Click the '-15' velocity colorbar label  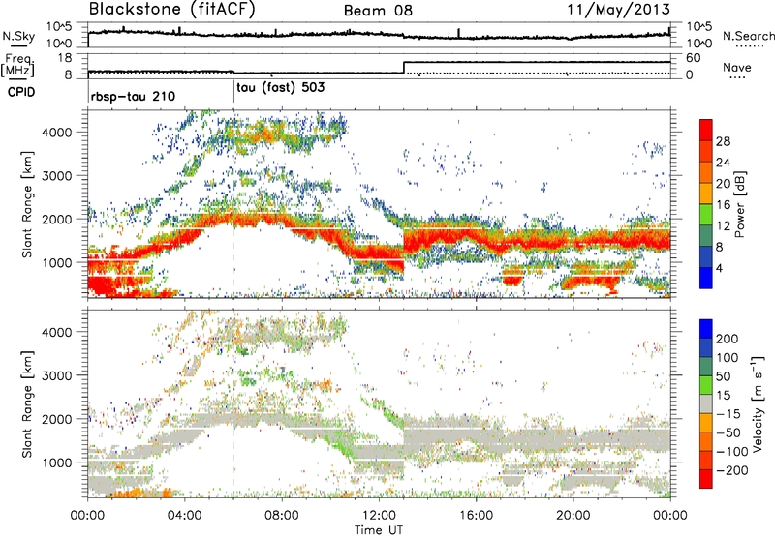(728, 414)
